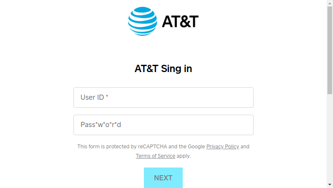Click the AT&T globe logo
Image resolution: width=333 pixels, height=188 pixels.
tap(143, 21)
